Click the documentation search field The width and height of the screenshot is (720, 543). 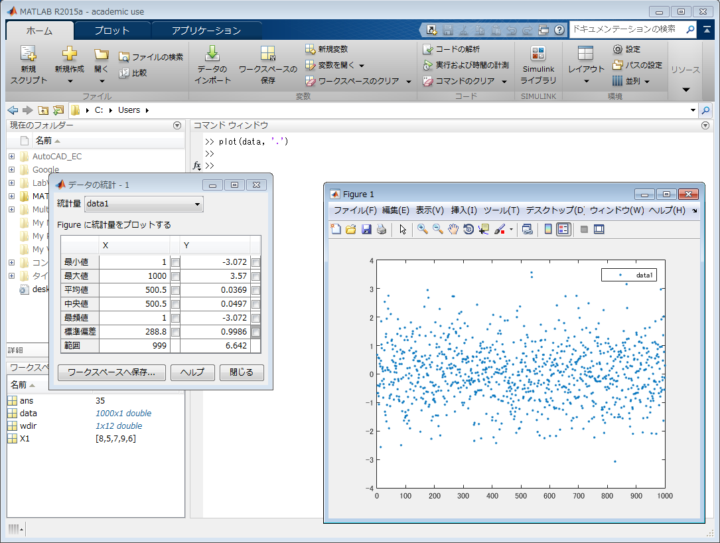[628, 29]
